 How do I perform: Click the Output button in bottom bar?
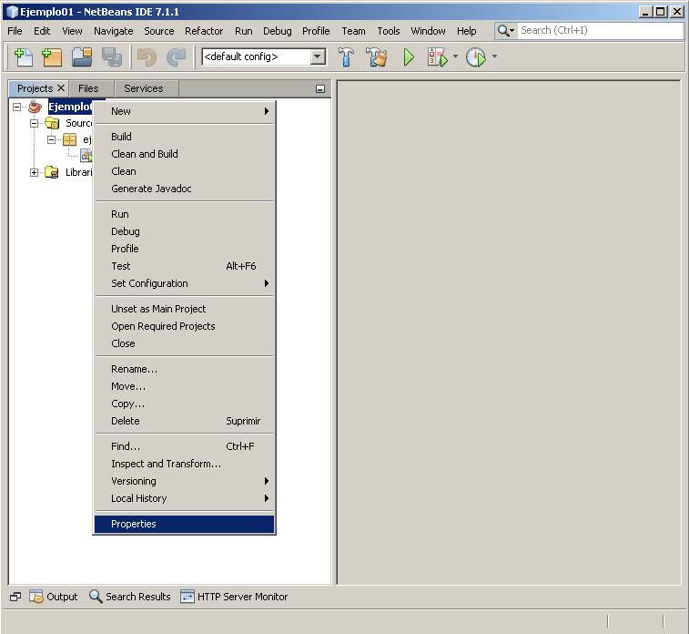(54, 597)
